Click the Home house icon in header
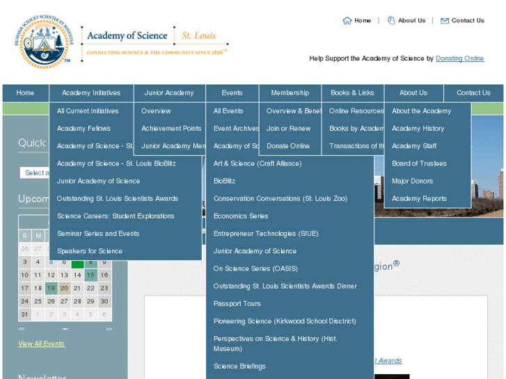 pos(347,21)
